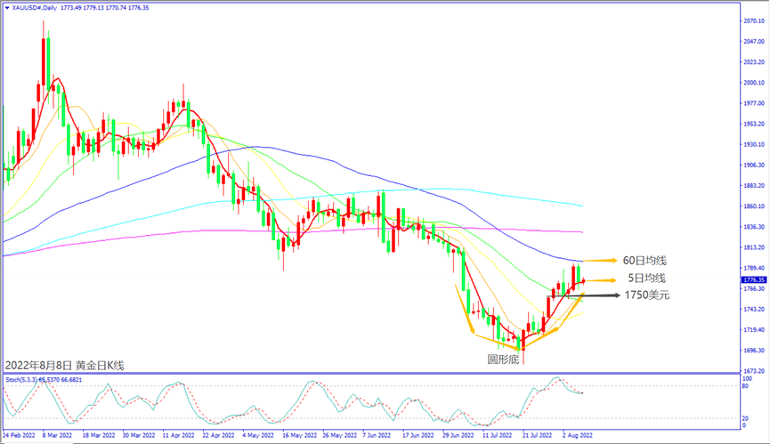
Task: Click the XAUUSD#,Daily chart title text
Action: tap(43, 7)
